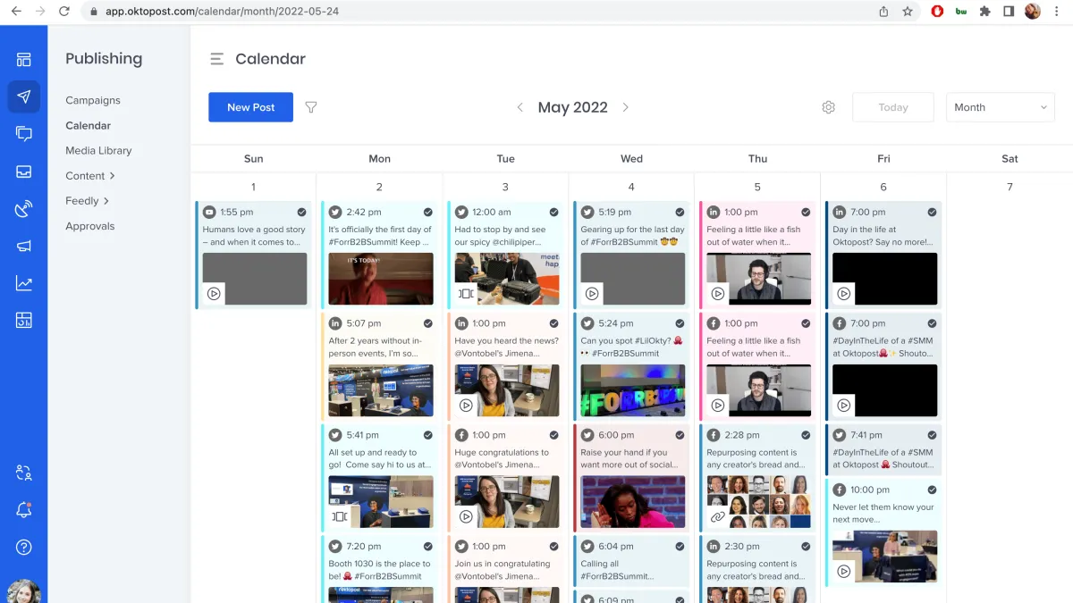
Task: Open the filter funnel icon beside New Post
Action: [x=310, y=106]
